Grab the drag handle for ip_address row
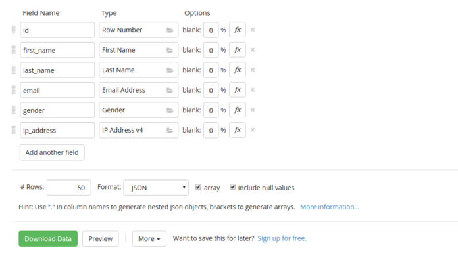 13,130
